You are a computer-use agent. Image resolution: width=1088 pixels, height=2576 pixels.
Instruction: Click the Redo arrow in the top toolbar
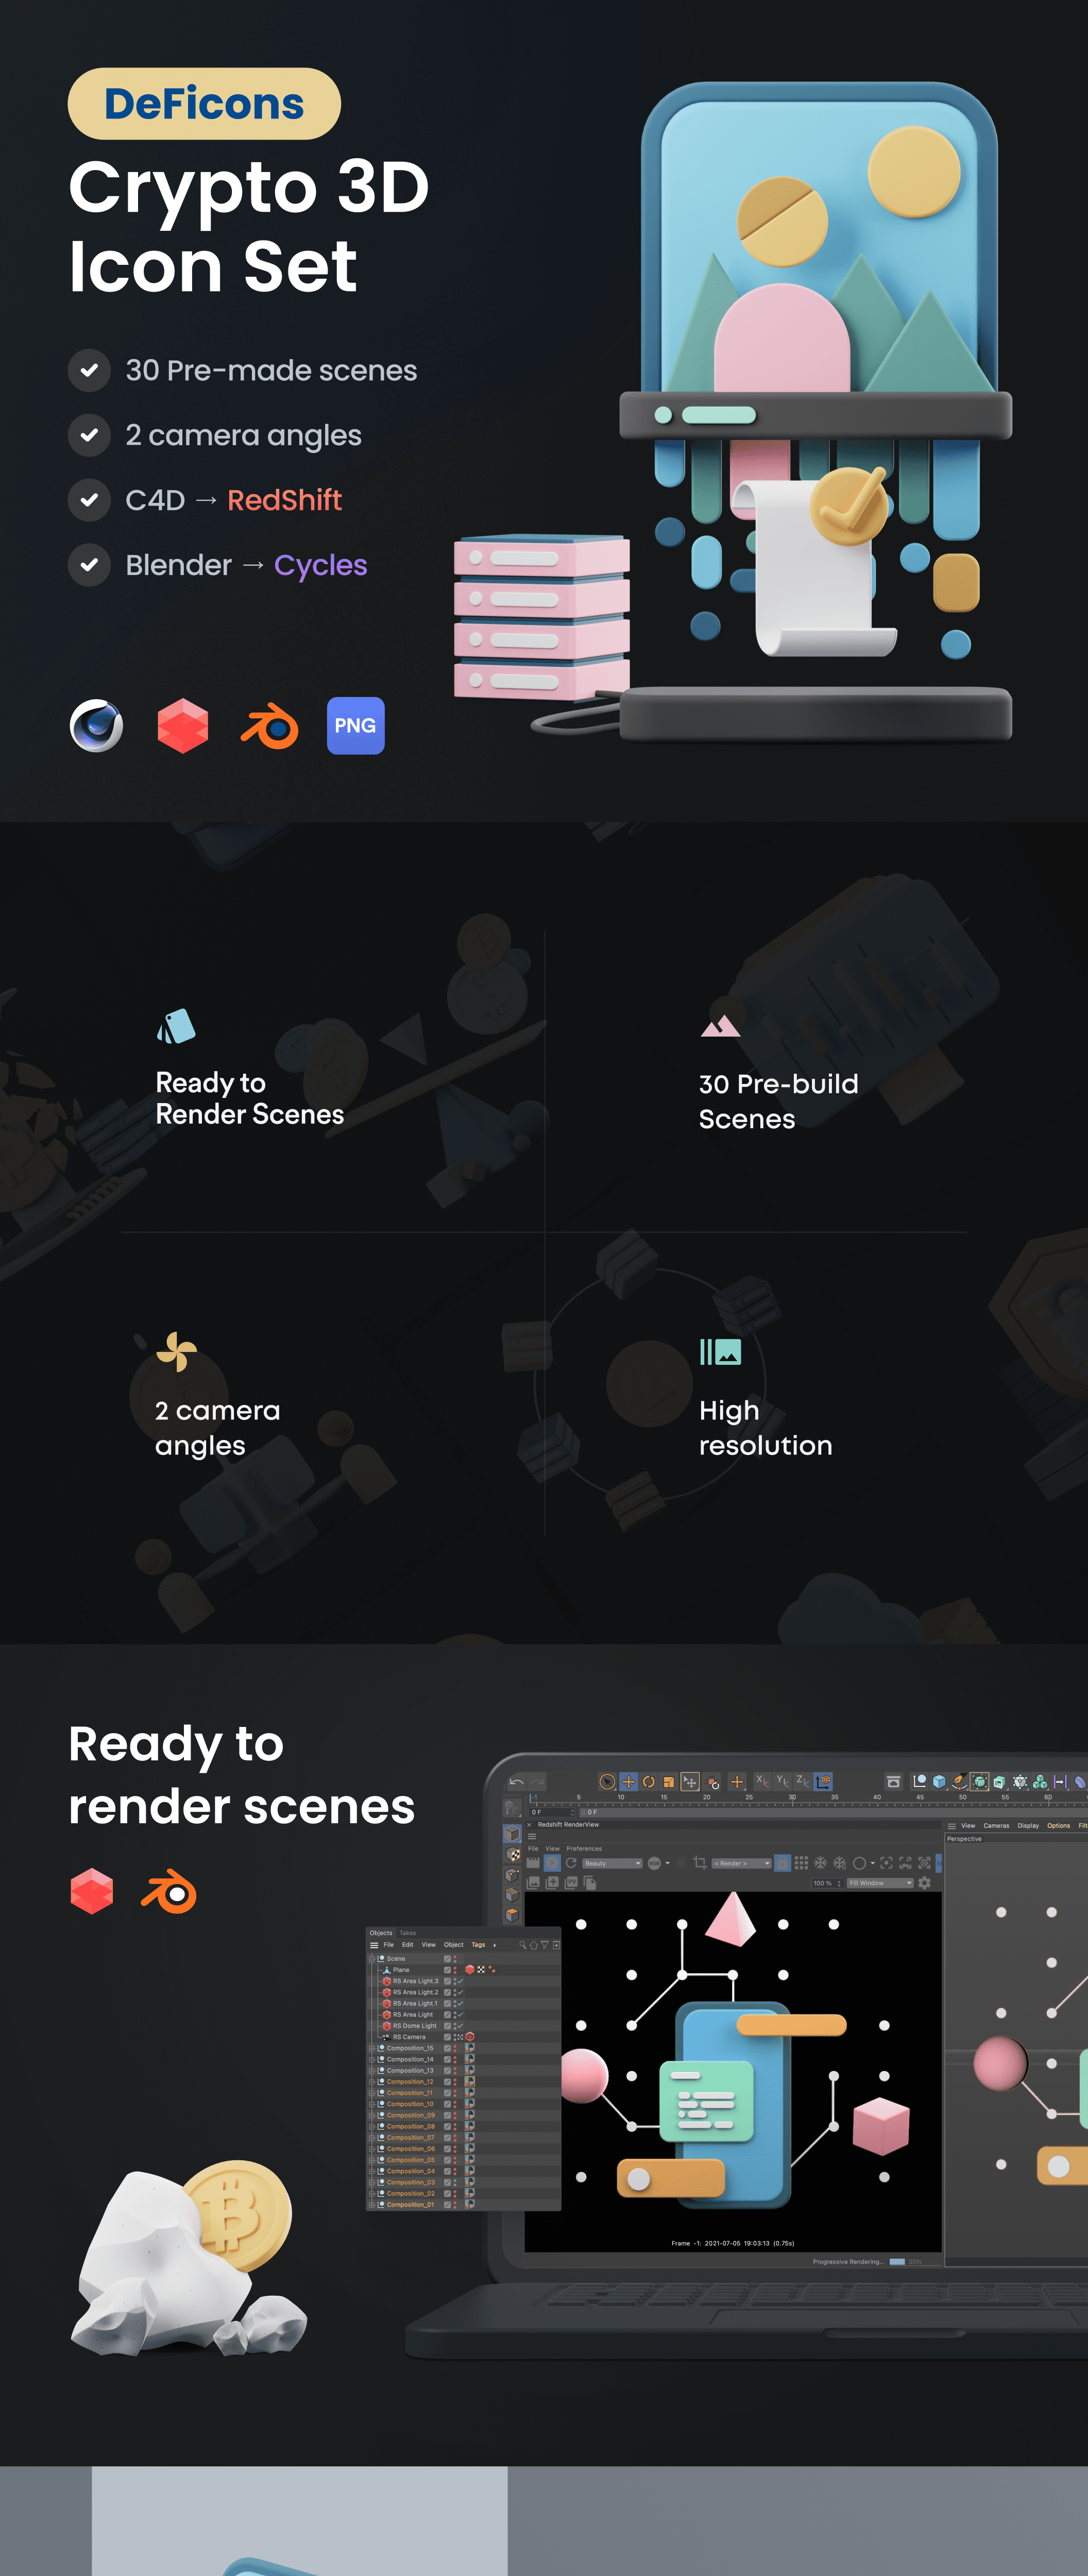click(538, 1782)
